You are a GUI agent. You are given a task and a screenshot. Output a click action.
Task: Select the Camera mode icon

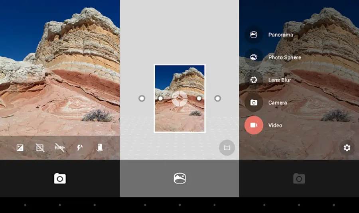click(x=254, y=103)
